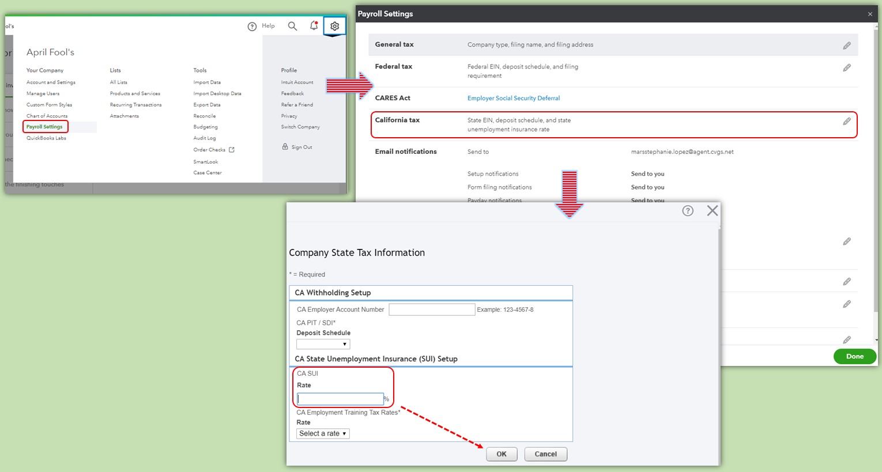Viewport: 882px width, 472px height.
Task: Select Import Data tool
Action: click(207, 82)
